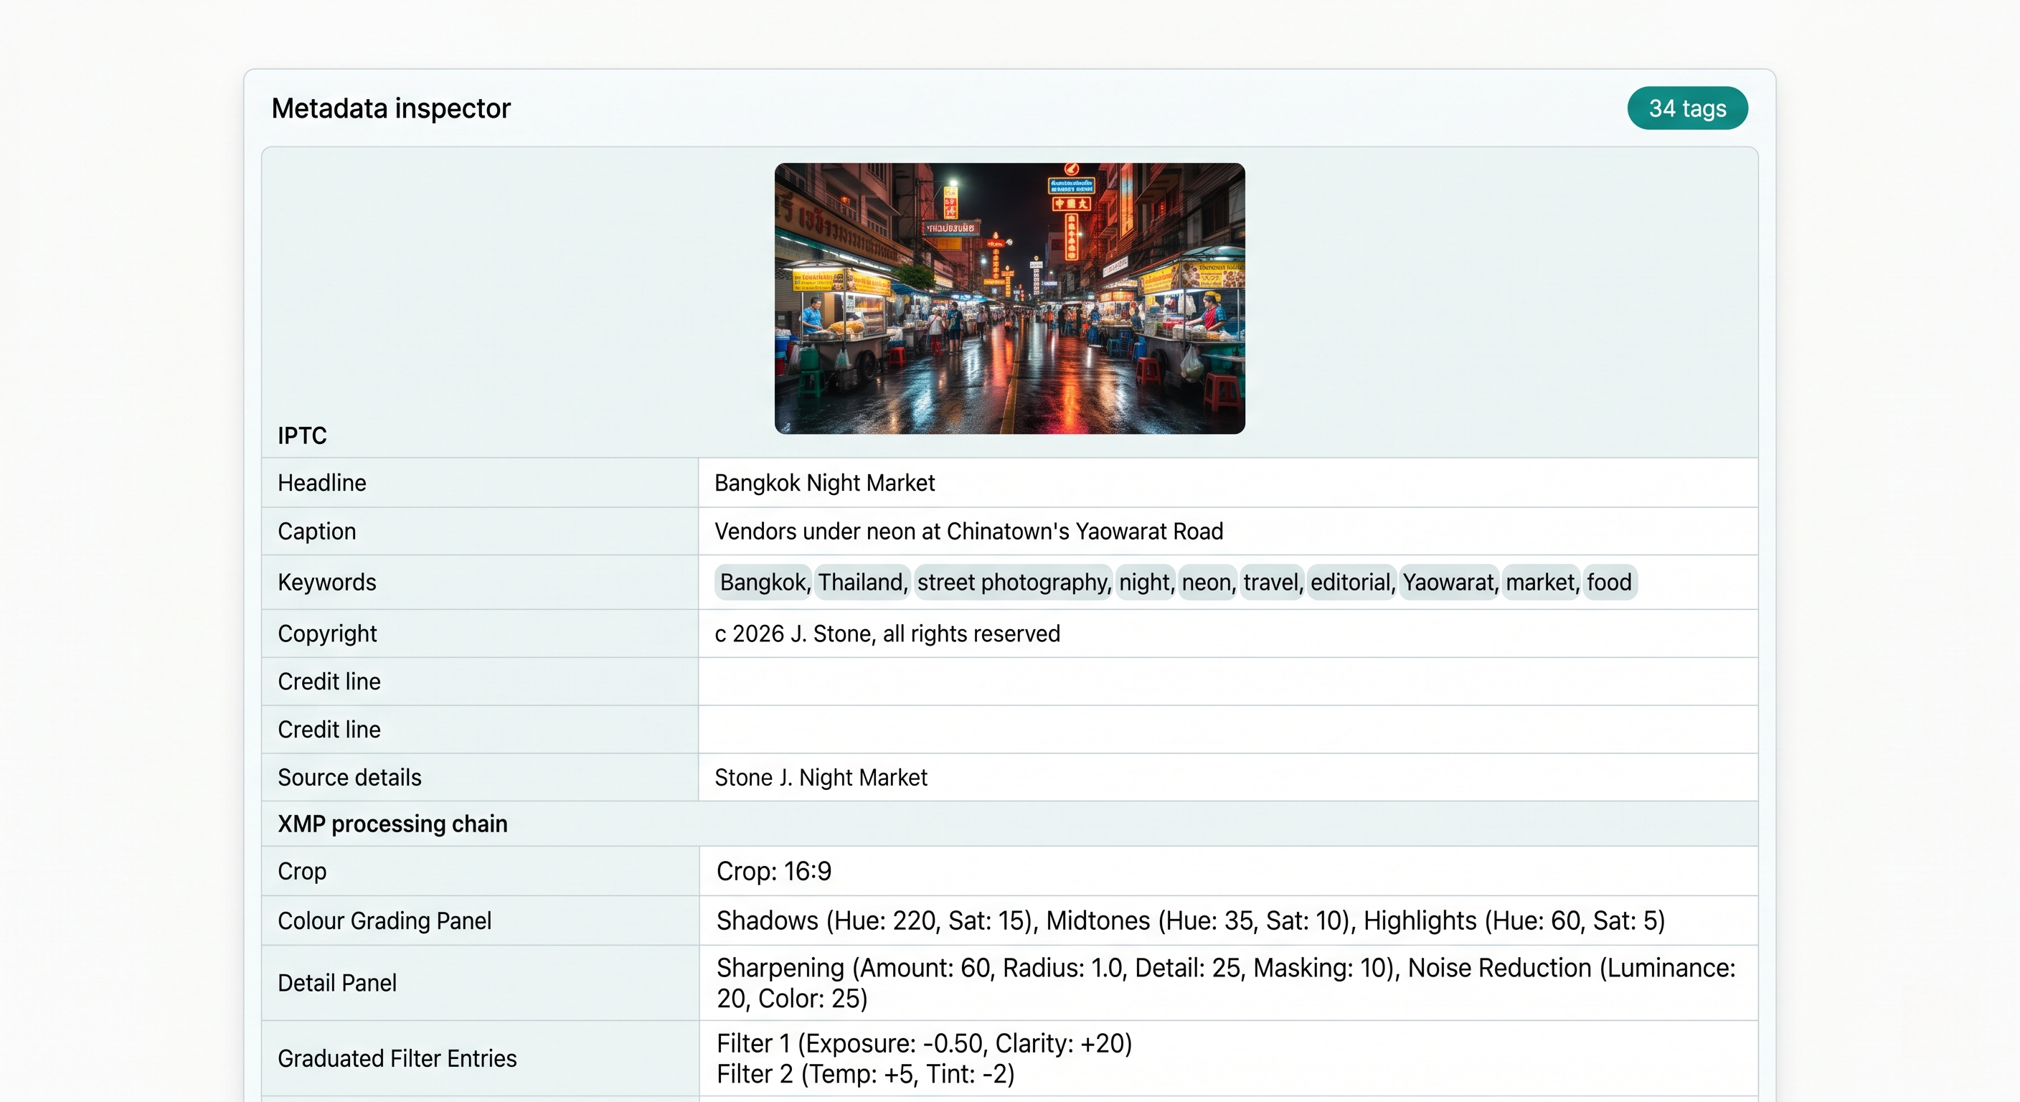Click the XMP processing chain heading
Viewport: 2020px width, 1102px height.
pyautogui.click(x=392, y=824)
